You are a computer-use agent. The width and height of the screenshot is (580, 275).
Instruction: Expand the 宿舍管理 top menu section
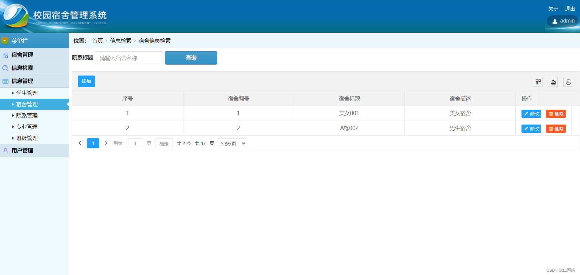22,55
